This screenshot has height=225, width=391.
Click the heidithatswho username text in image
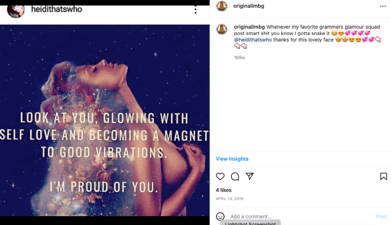click(x=57, y=9)
